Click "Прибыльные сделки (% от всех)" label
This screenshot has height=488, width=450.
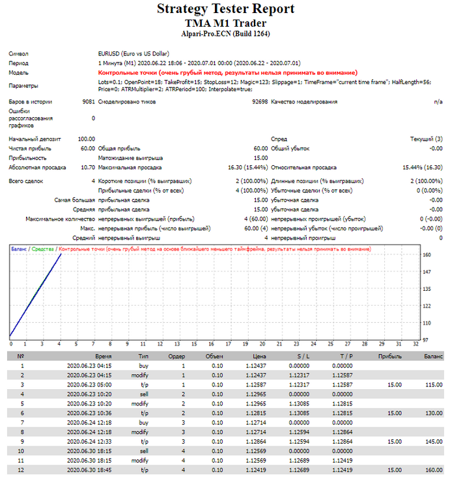point(141,191)
